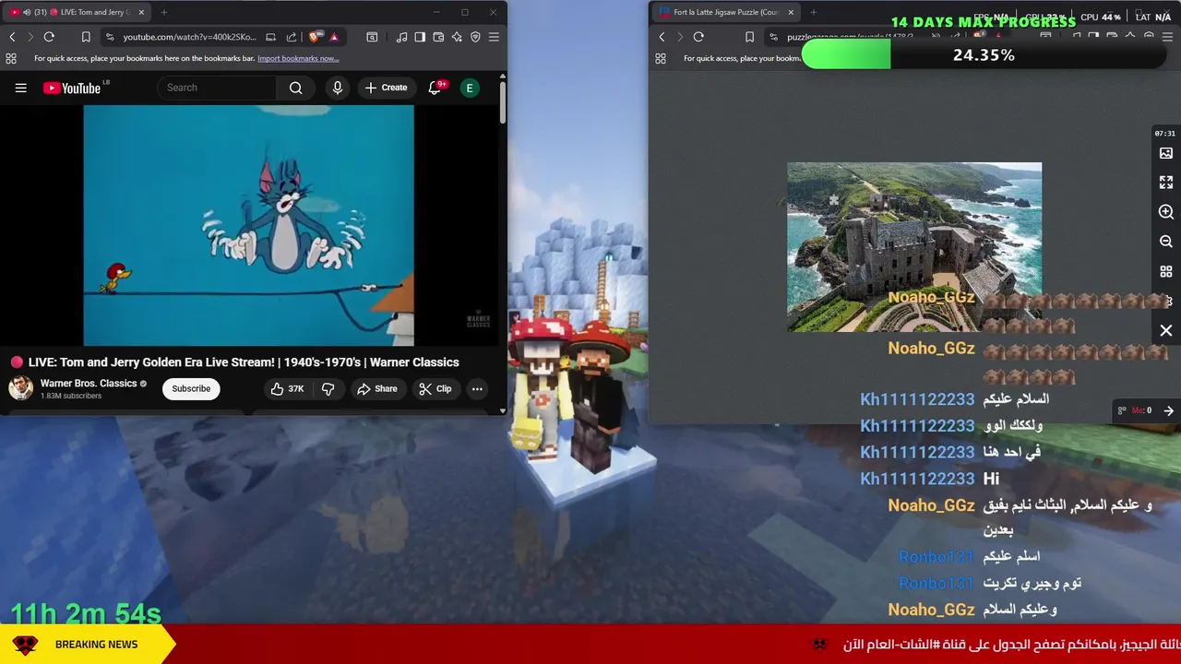Open the puzzle window browser hamburger menu
The height and width of the screenshot is (664, 1181).
1167,37
